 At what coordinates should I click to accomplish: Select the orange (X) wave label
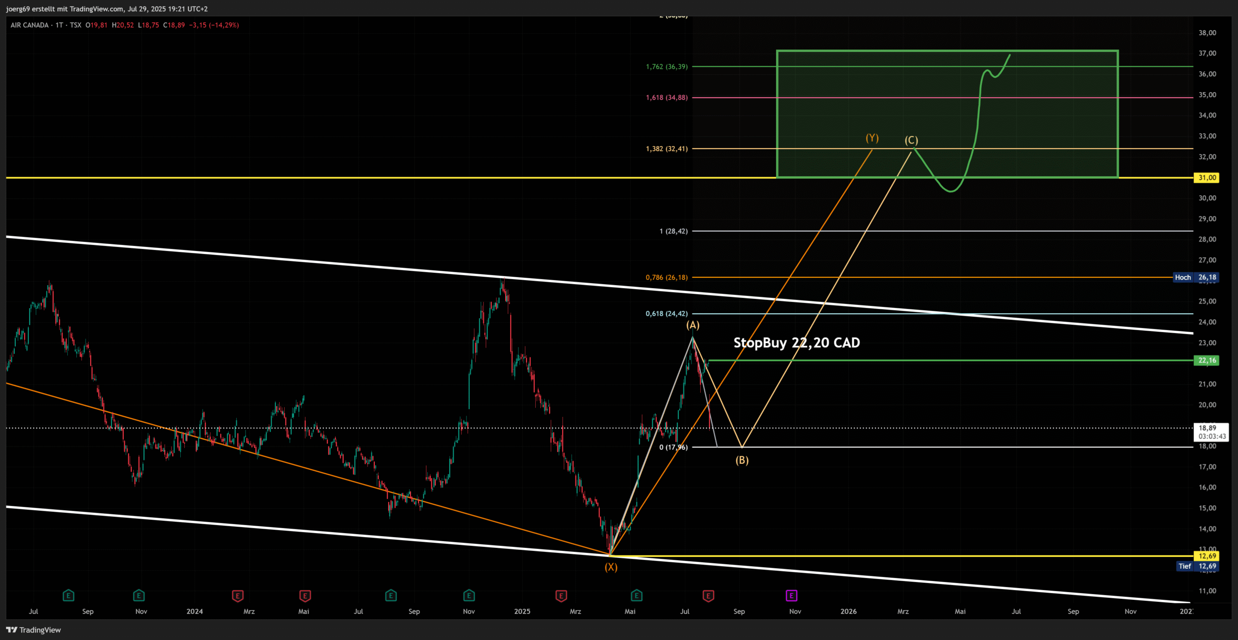point(611,567)
